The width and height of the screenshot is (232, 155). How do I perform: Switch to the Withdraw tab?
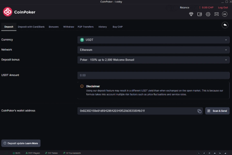(69, 27)
